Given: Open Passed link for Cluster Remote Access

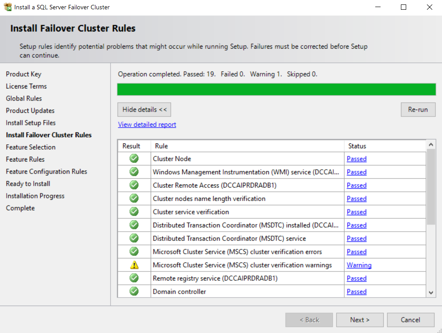Looking at the screenshot, I should (357, 185).
